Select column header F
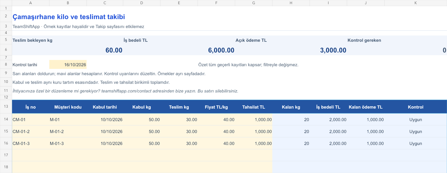 tap(216, 3)
